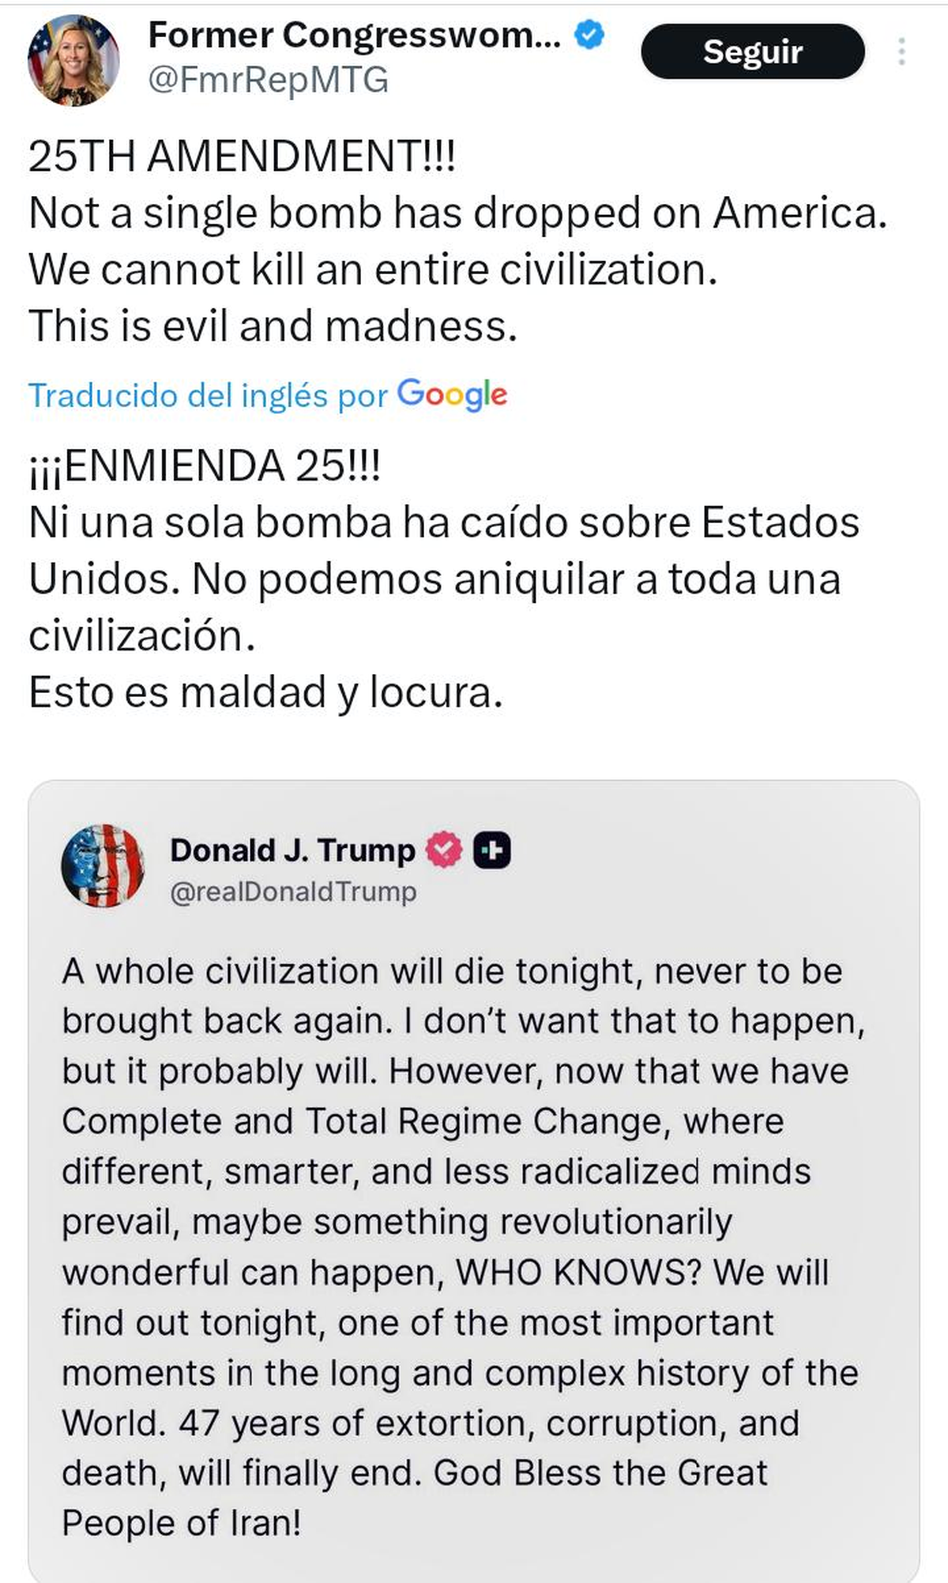Open the "Donald J. Trump" display name
This screenshot has width=948, height=1583.
292,850
